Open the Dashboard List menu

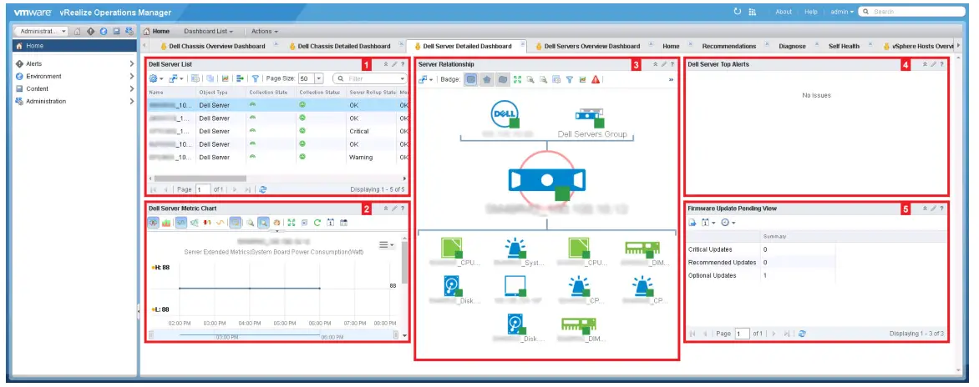pyautogui.click(x=208, y=31)
